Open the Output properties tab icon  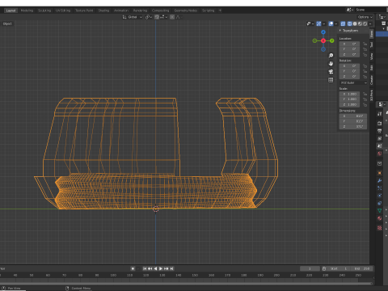pos(380,131)
